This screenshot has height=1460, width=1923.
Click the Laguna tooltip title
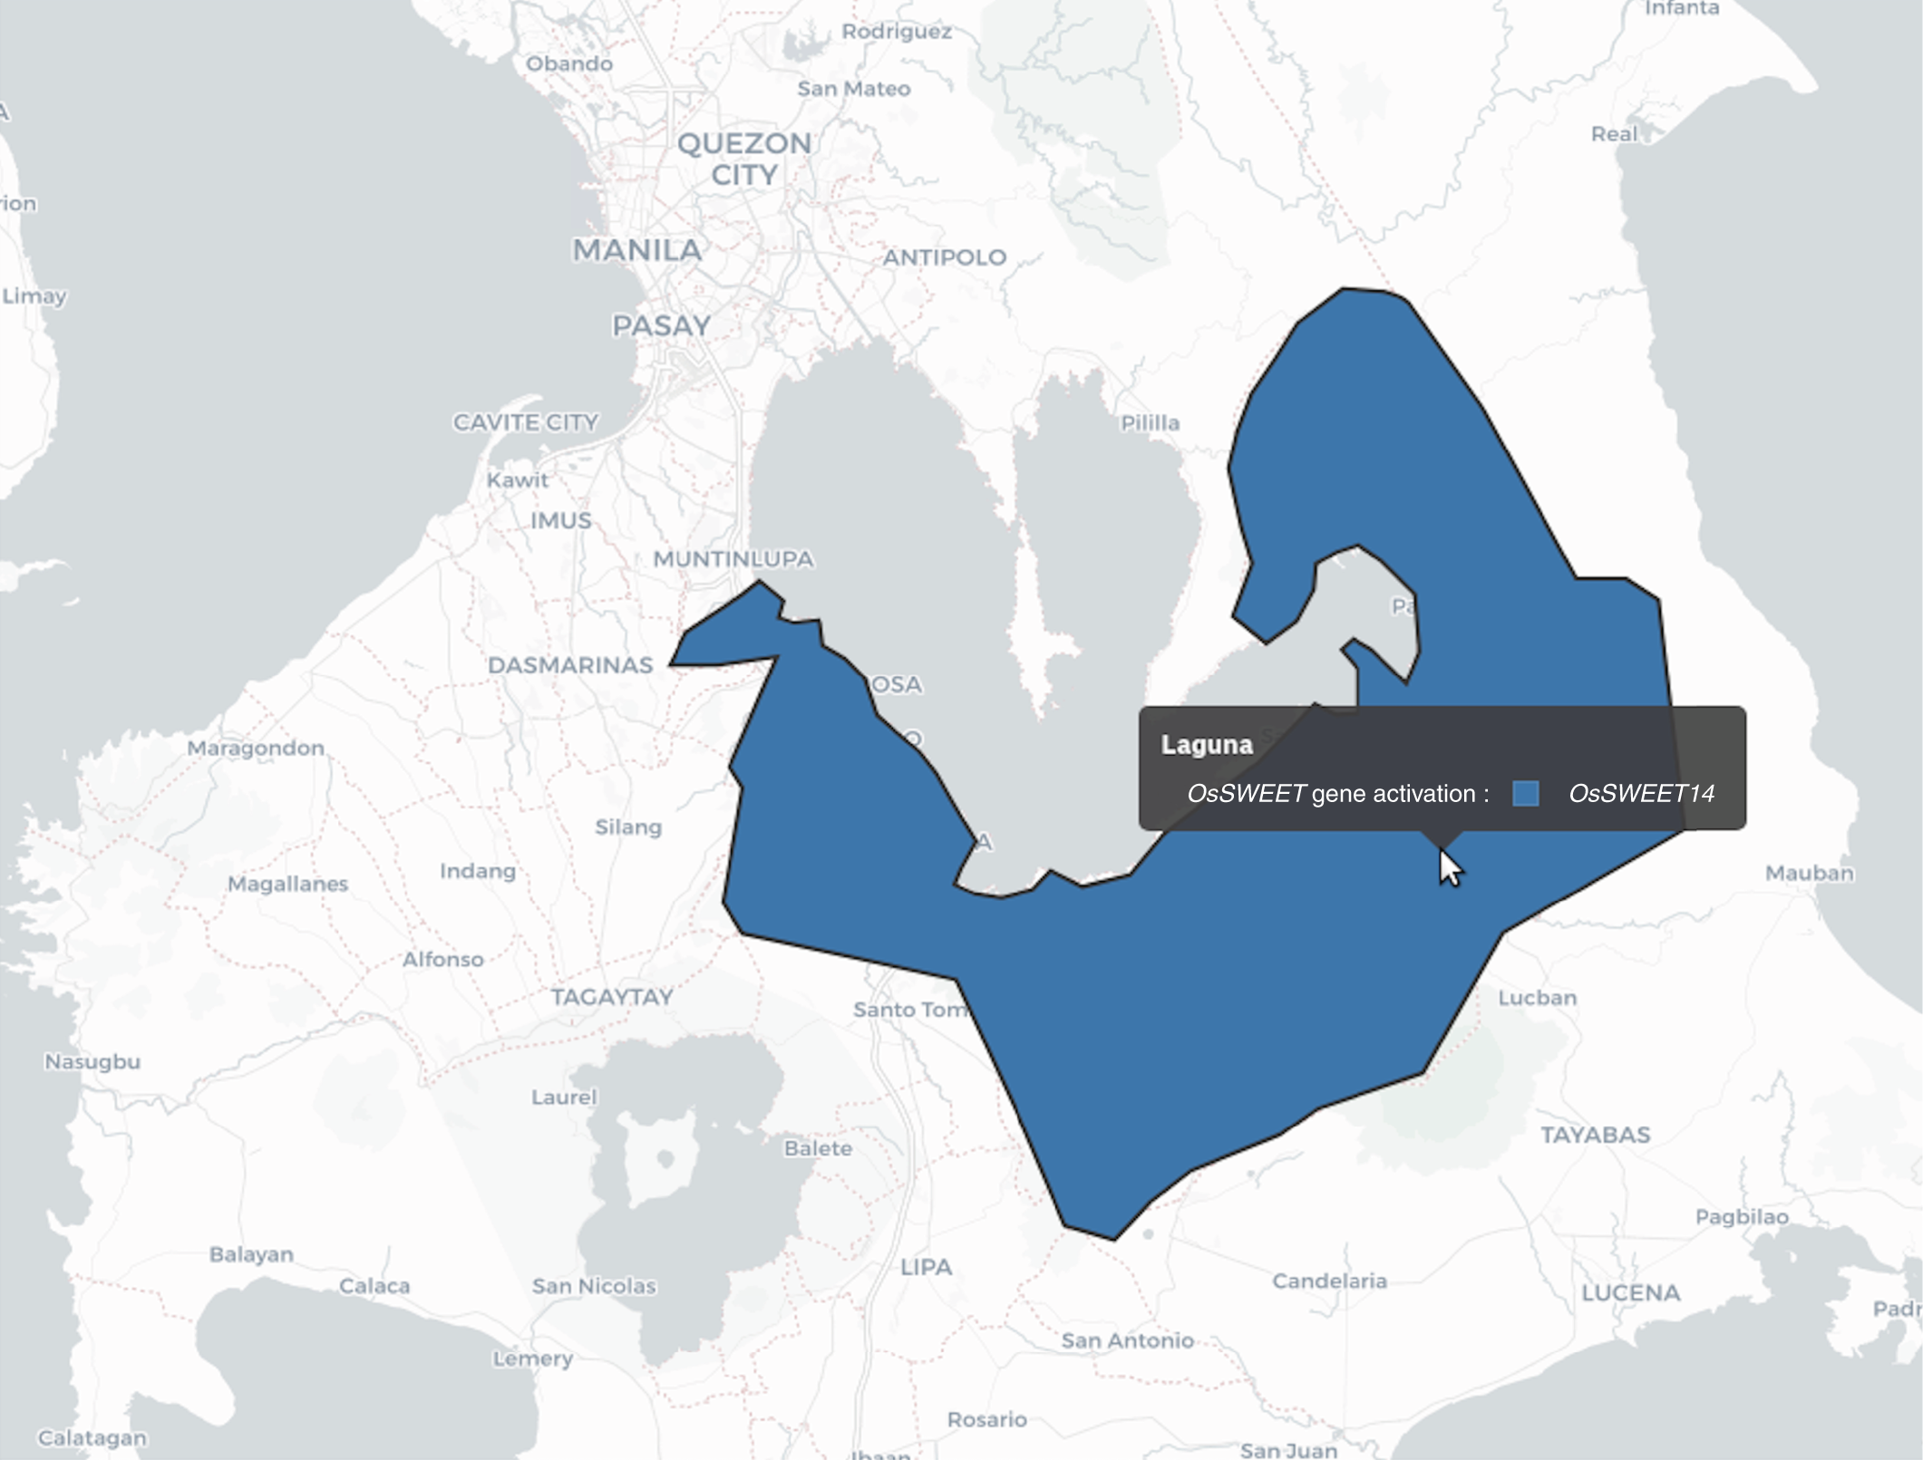1206,745
